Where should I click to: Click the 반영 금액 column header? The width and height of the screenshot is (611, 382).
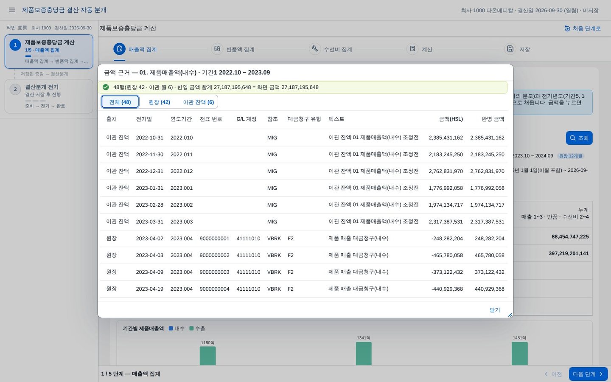[493, 119]
